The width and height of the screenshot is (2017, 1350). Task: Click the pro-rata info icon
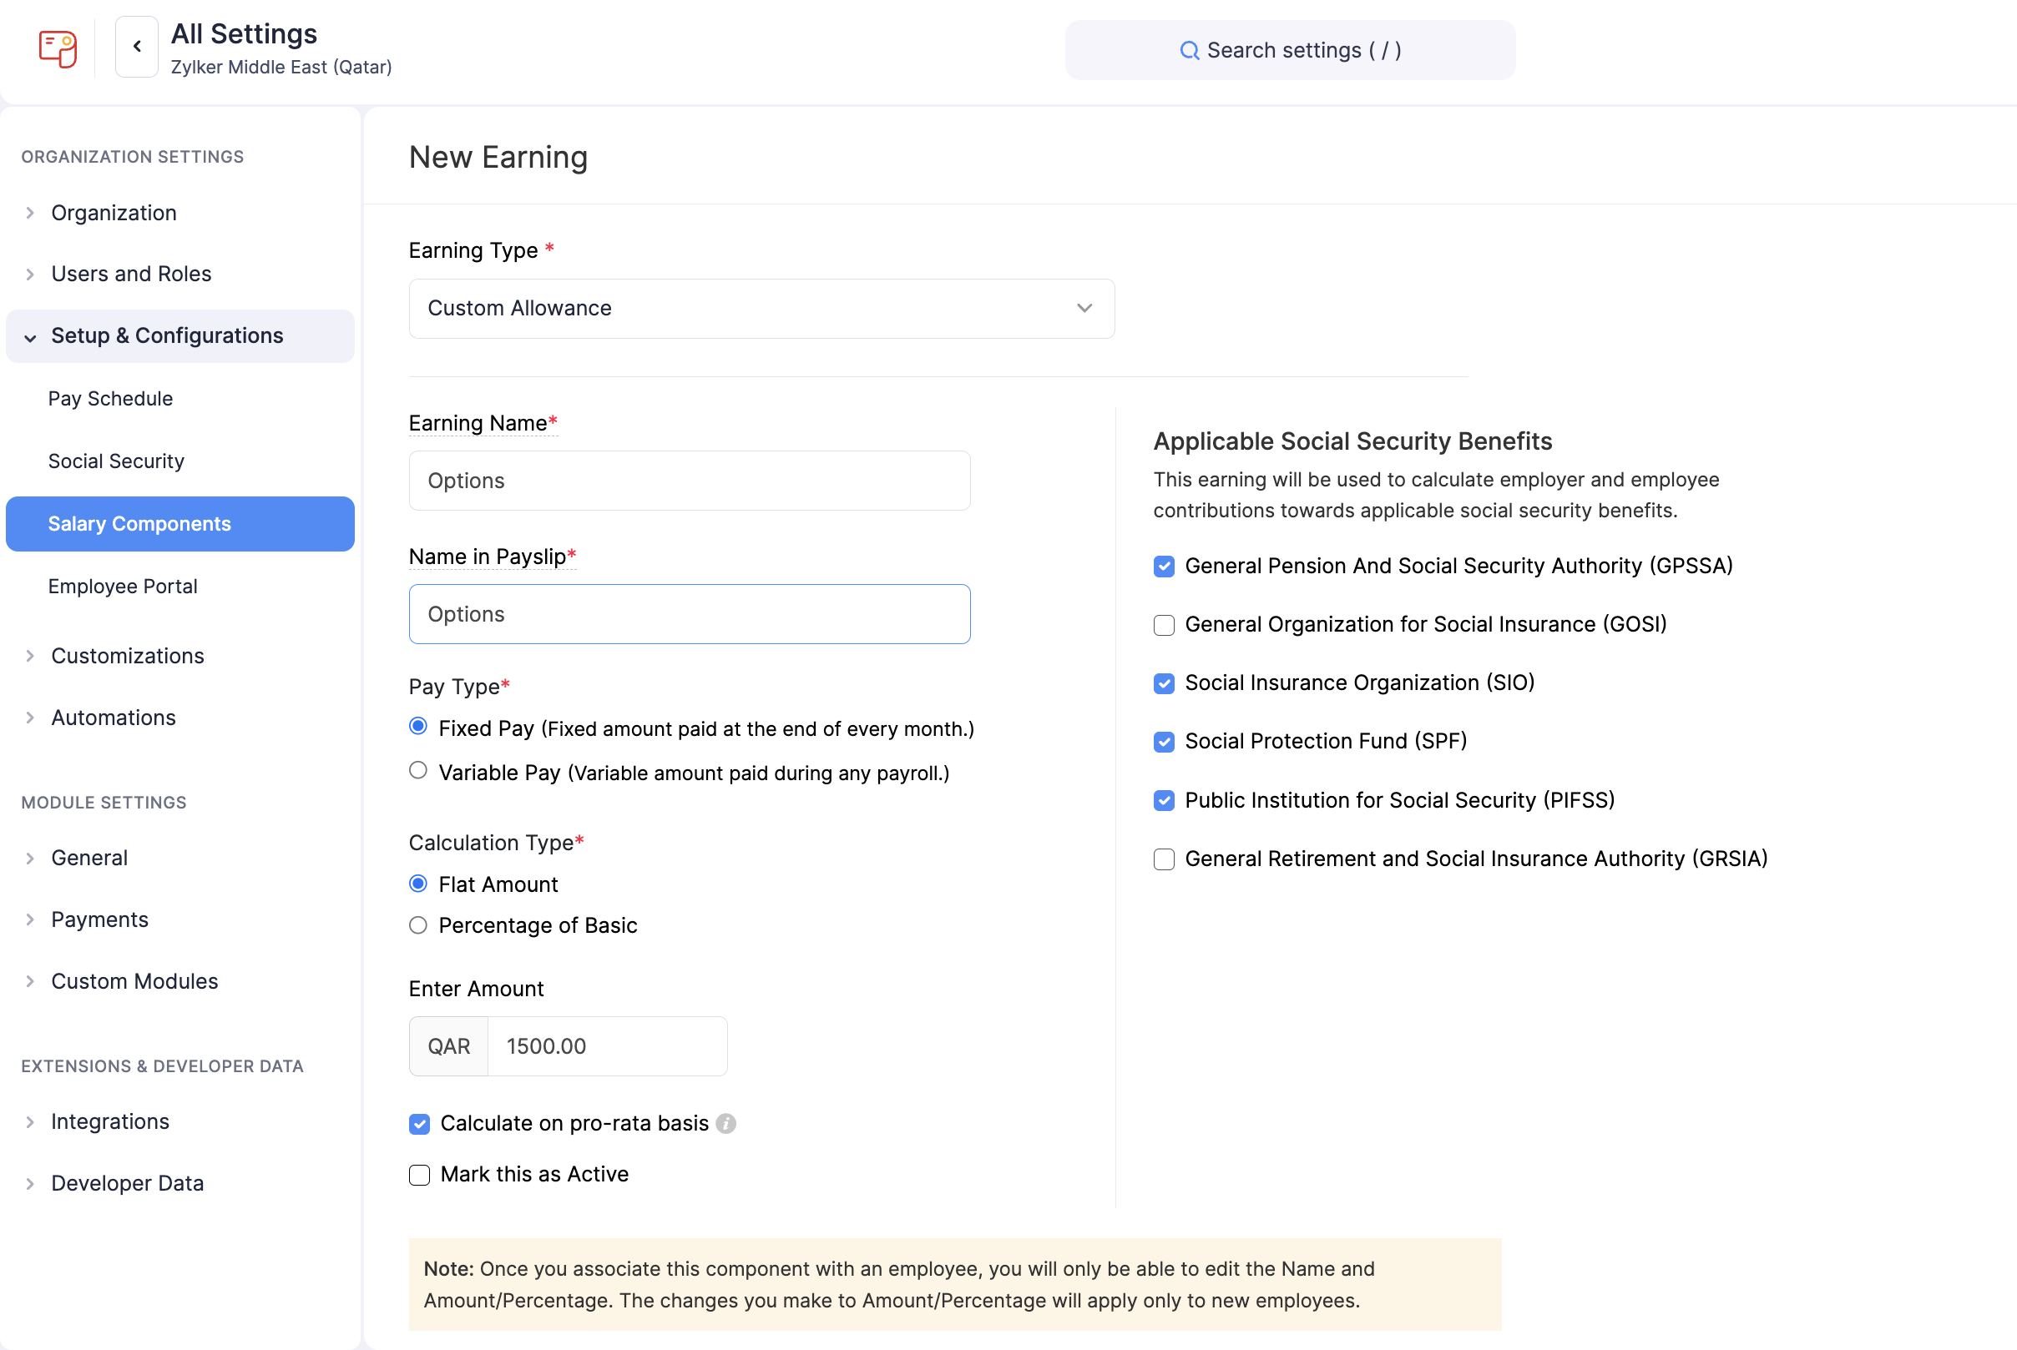tap(726, 1124)
